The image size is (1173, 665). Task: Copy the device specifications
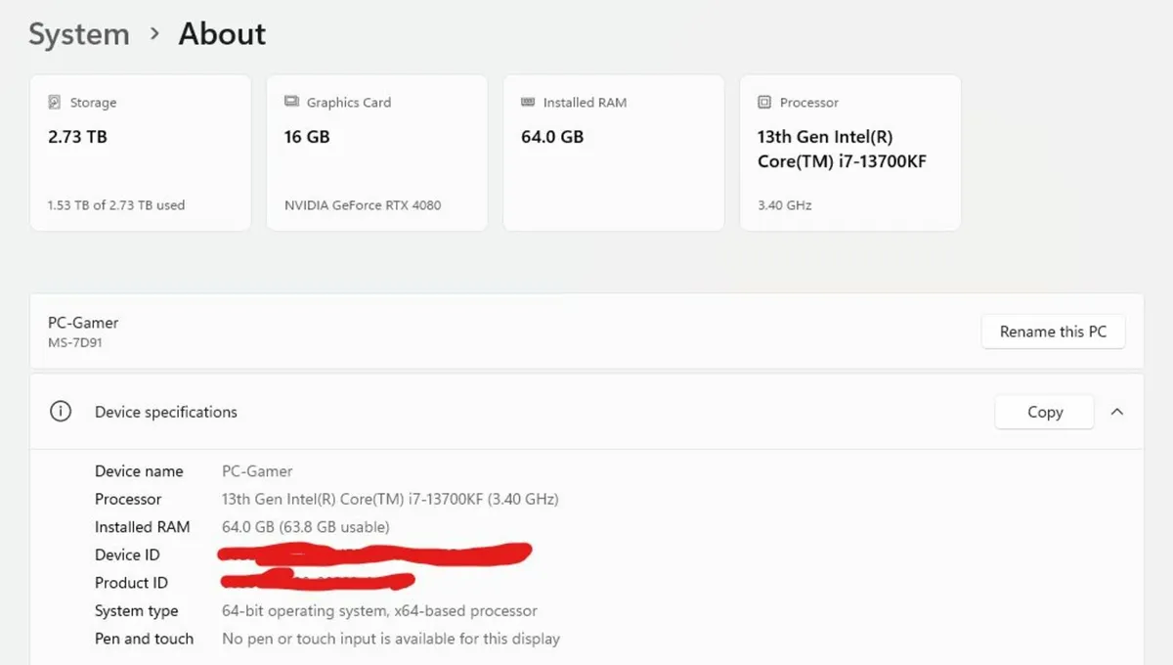point(1044,412)
